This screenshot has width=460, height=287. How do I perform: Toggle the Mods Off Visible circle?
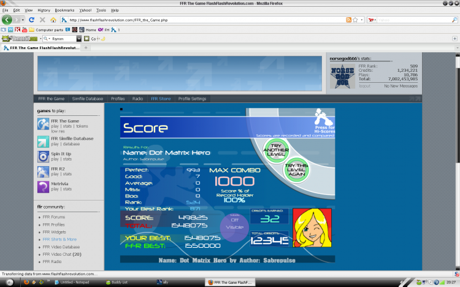pos(234,228)
